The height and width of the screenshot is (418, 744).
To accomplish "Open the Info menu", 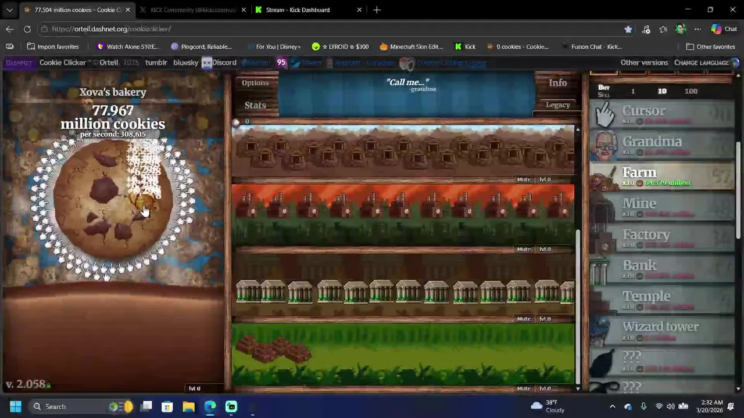I will (x=557, y=83).
